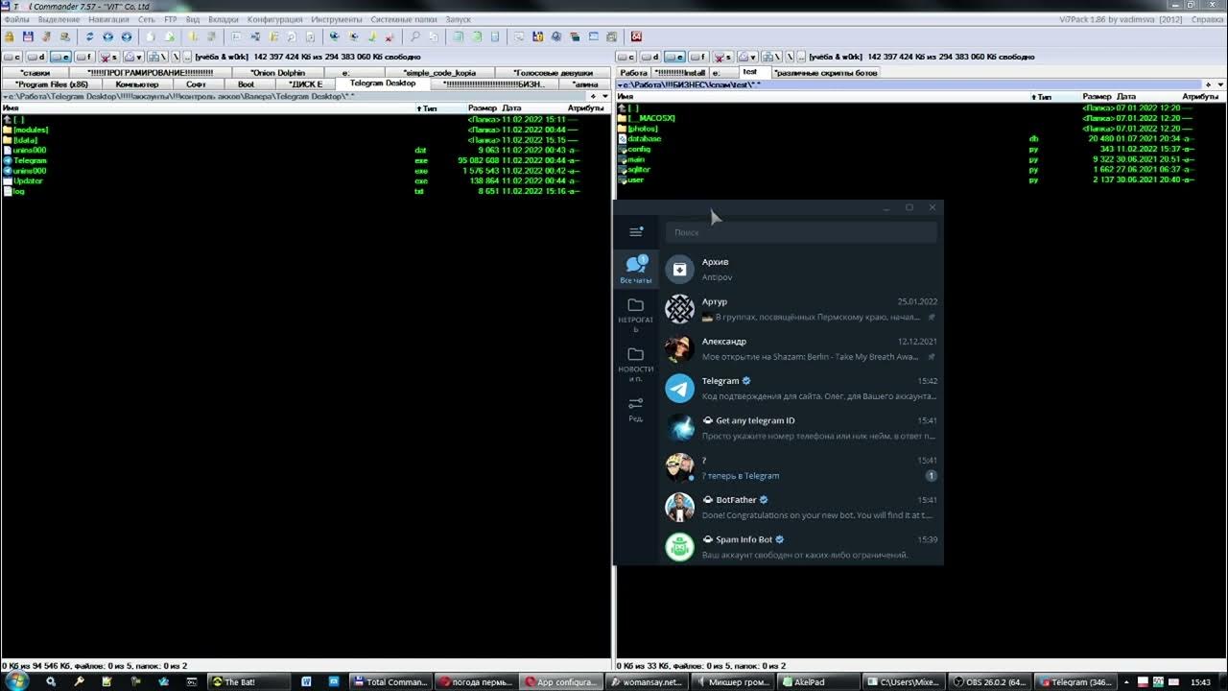Switch to the 'Onion Dolphin' folder tab
The height and width of the screenshot is (691, 1228).
point(277,72)
